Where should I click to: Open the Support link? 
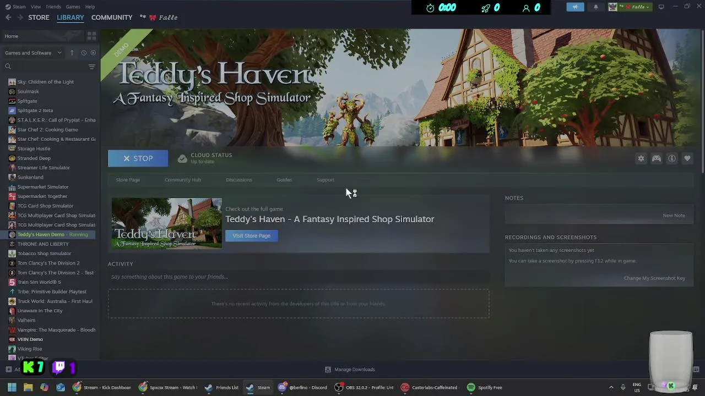pyautogui.click(x=326, y=180)
